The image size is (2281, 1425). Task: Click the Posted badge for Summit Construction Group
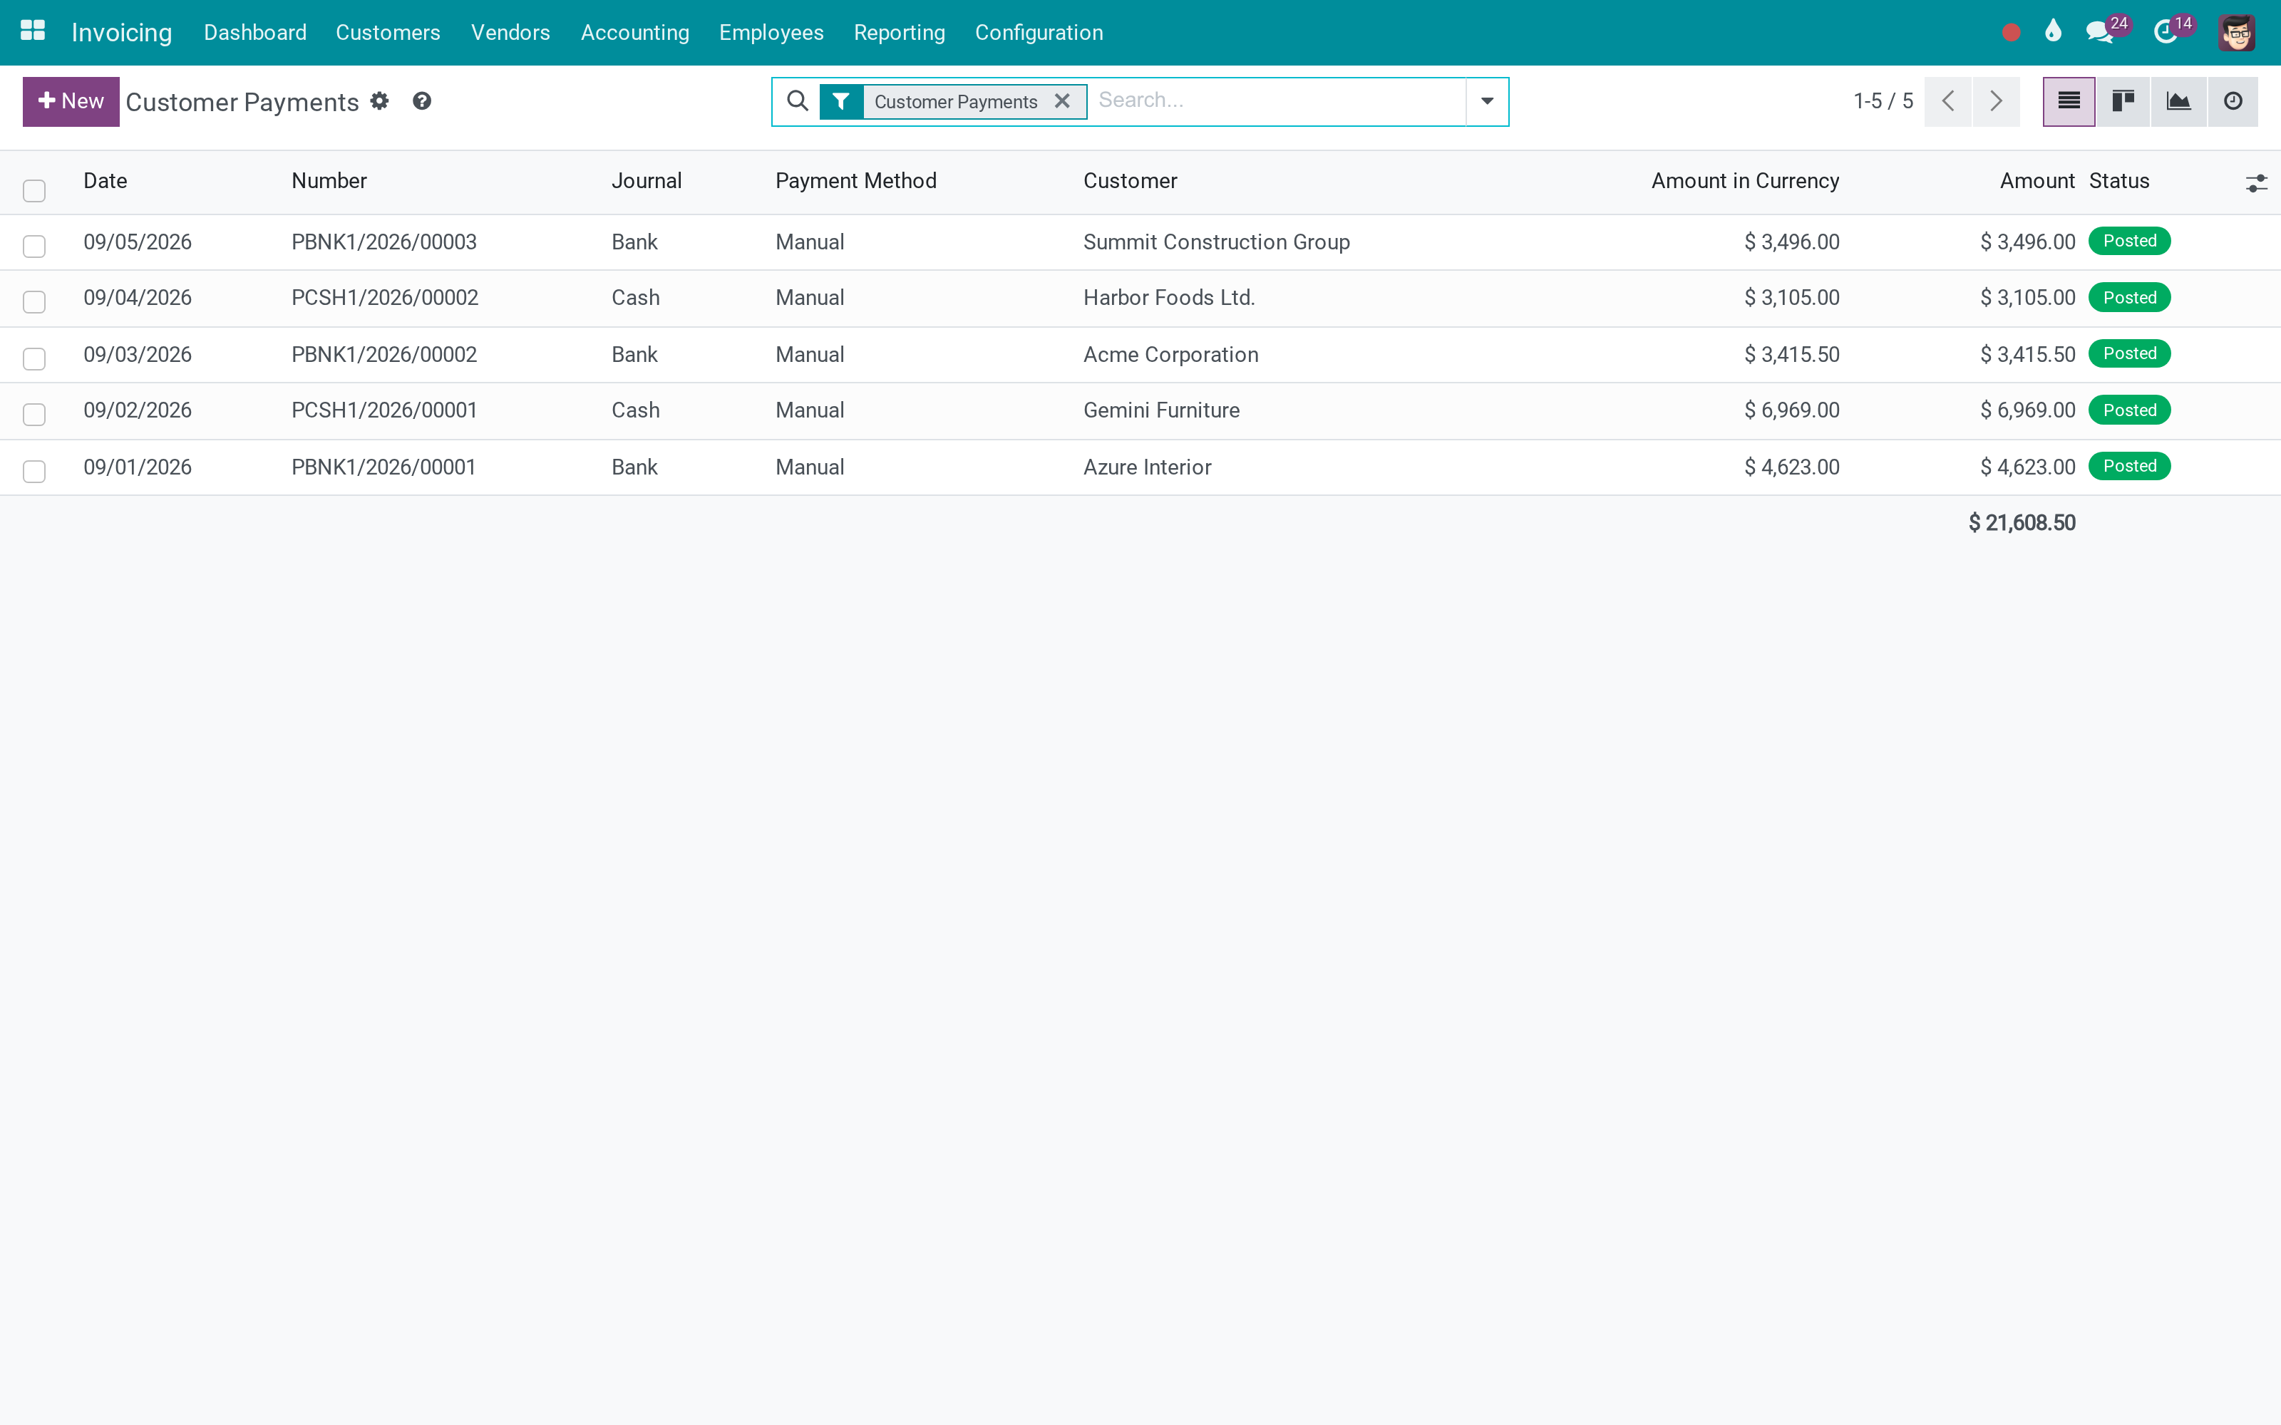[x=2129, y=242]
